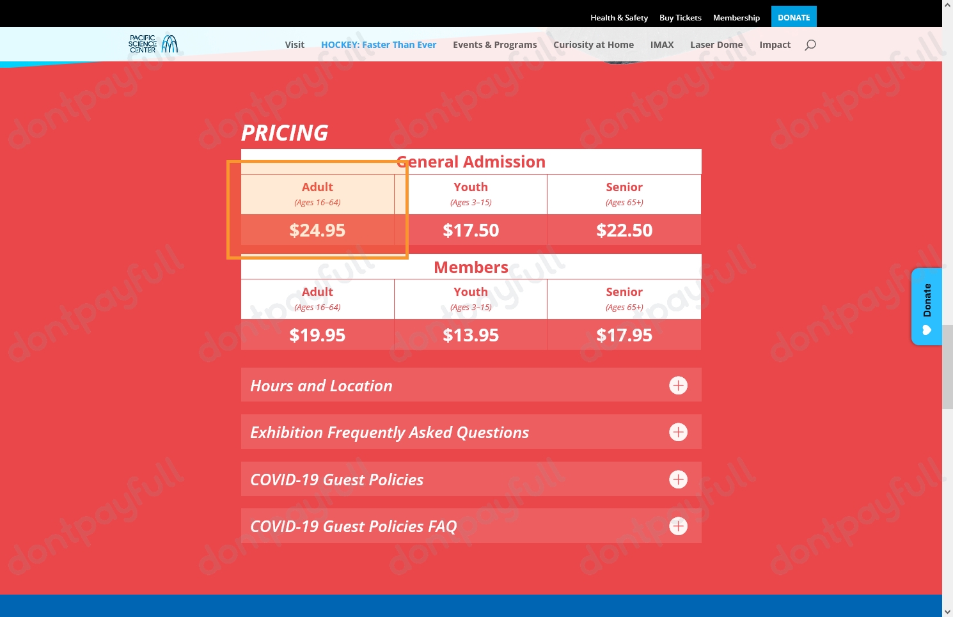Click the Donate side tab
953x617 pixels.
click(x=927, y=301)
